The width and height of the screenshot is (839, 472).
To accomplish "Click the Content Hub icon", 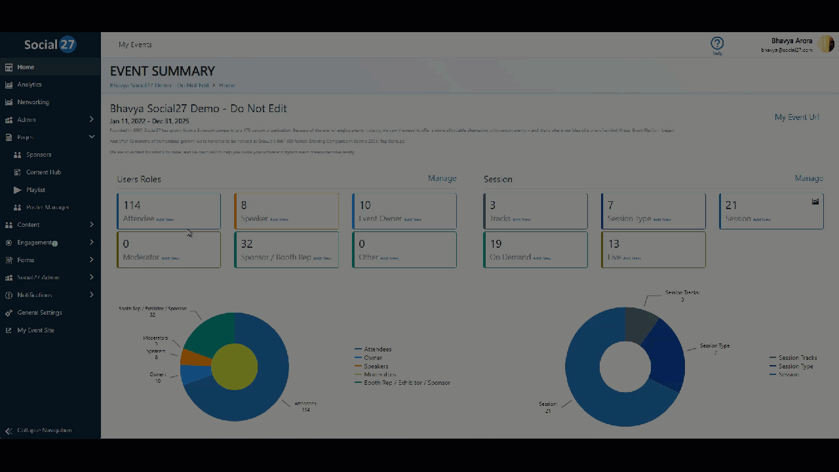I will tap(18, 172).
